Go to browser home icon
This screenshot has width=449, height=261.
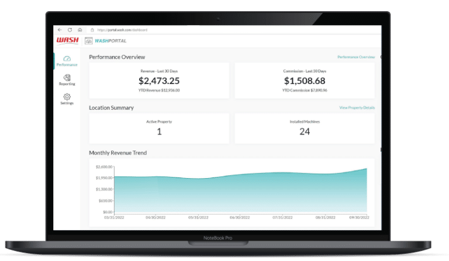click(80, 30)
